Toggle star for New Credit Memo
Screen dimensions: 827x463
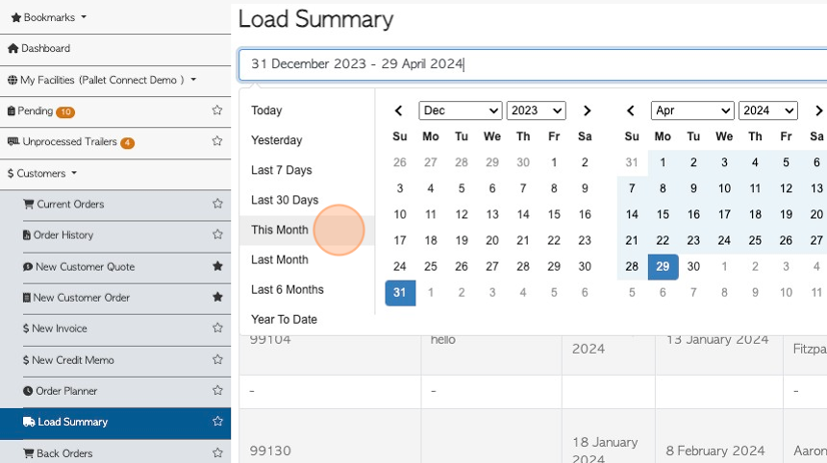coord(217,360)
